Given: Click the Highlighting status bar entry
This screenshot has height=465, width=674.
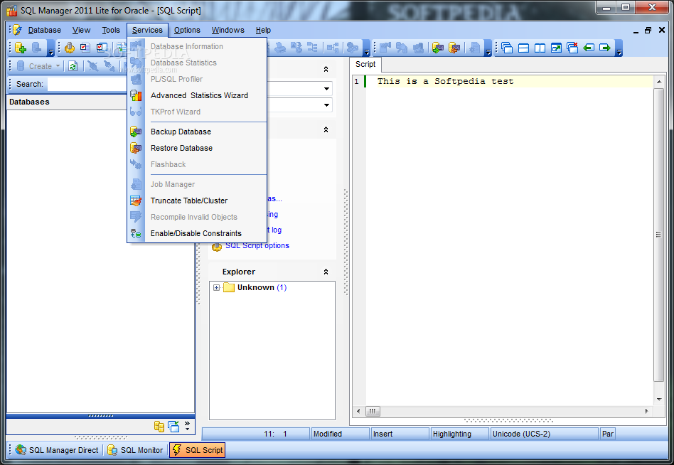Looking at the screenshot, I should click(459, 434).
